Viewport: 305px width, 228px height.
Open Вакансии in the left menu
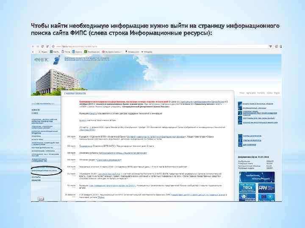pyautogui.click(x=36, y=180)
